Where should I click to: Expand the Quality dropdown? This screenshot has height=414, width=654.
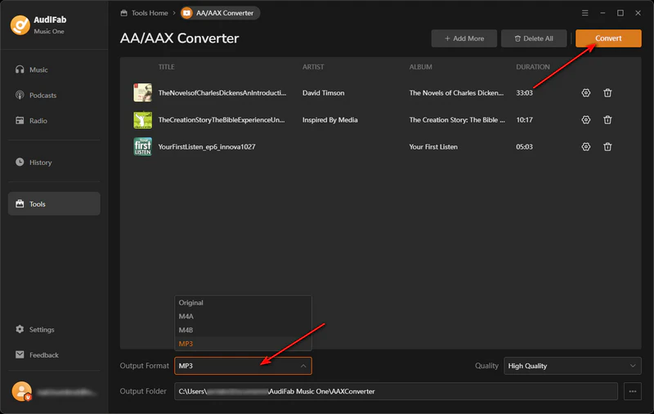[572, 366]
